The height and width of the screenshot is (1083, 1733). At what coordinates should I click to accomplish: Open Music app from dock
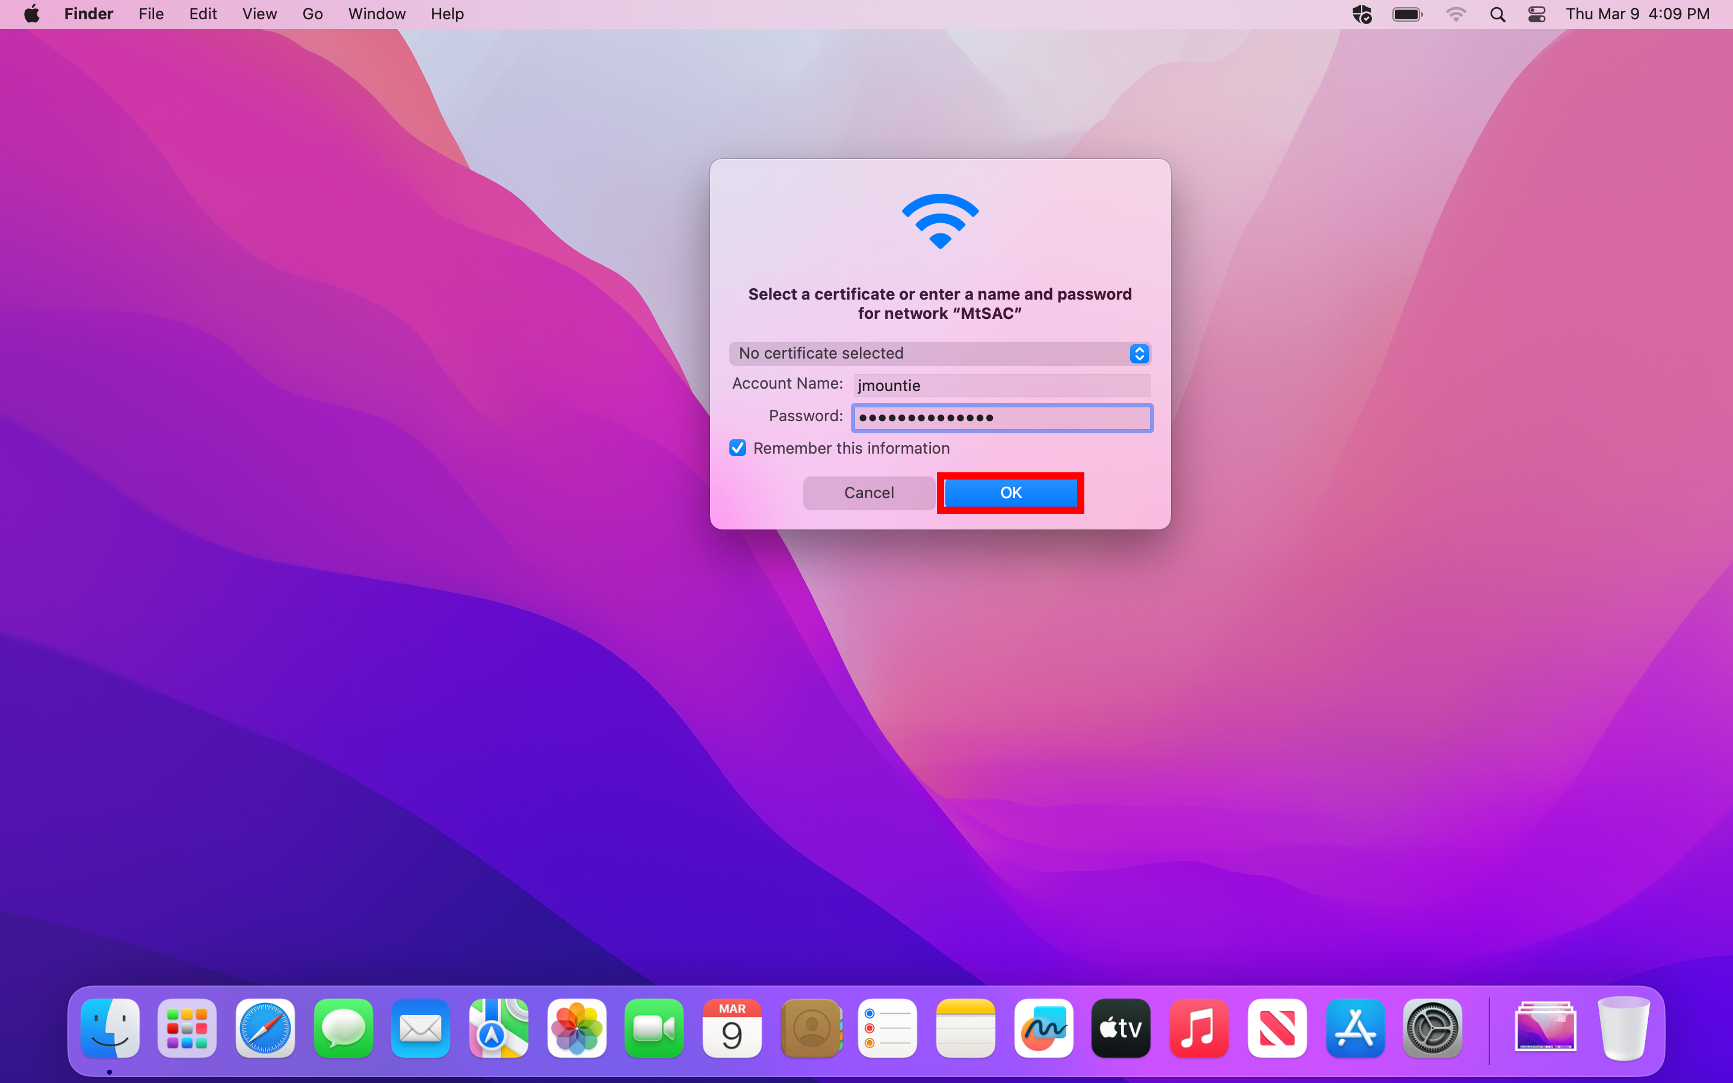point(1197,1028)
